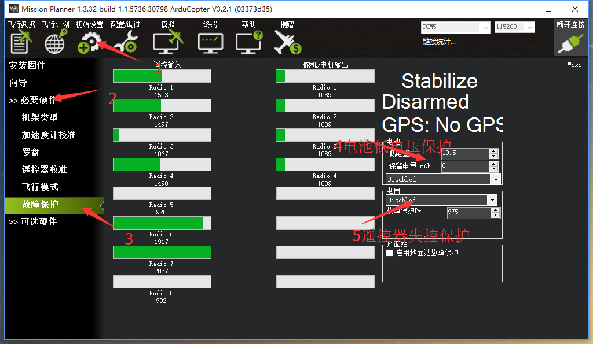
Task: Open the radio failsafe Disabled dropdown
Action: [x=441, y=200]
